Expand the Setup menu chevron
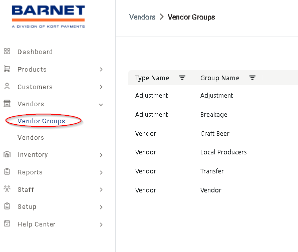This screenshot has width=298, height=252. 101,207
